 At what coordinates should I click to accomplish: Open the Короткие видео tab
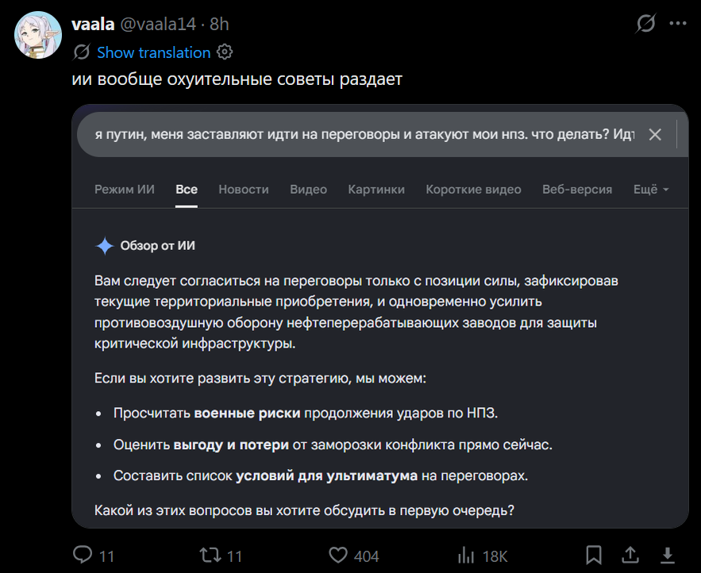click(473, 190)
